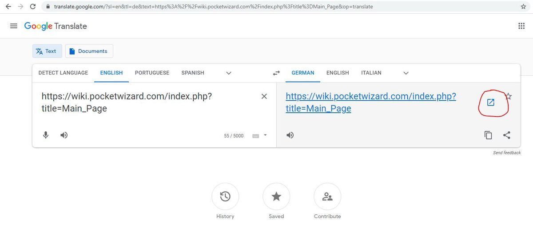This screenshot has width=533, height=236.
Task: Clear the source text with X
Action: (x=264, y=96)
